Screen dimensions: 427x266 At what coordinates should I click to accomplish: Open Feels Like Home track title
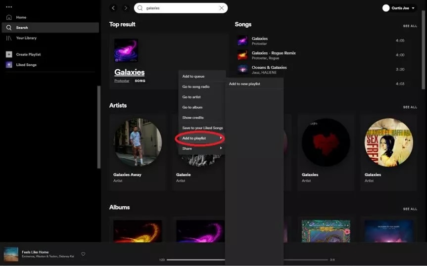tap(35, 252)
